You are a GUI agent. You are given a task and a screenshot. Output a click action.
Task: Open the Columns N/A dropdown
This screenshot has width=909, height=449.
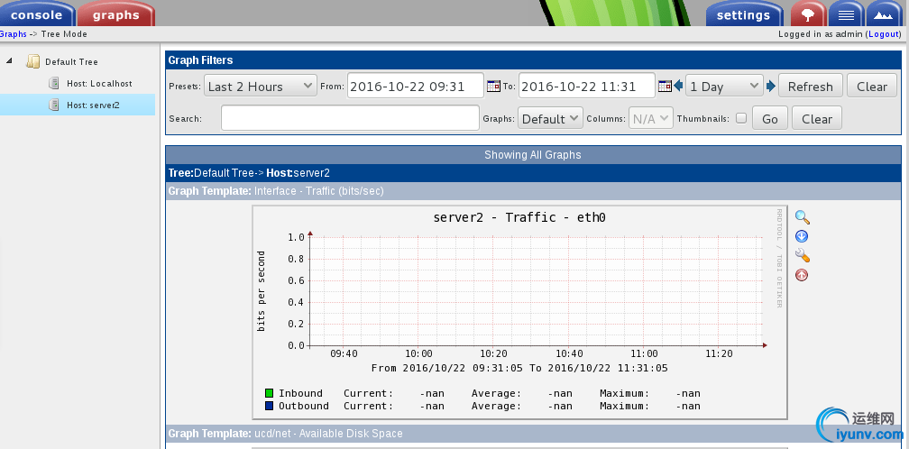pyautogui.click(x=651, y=119)
